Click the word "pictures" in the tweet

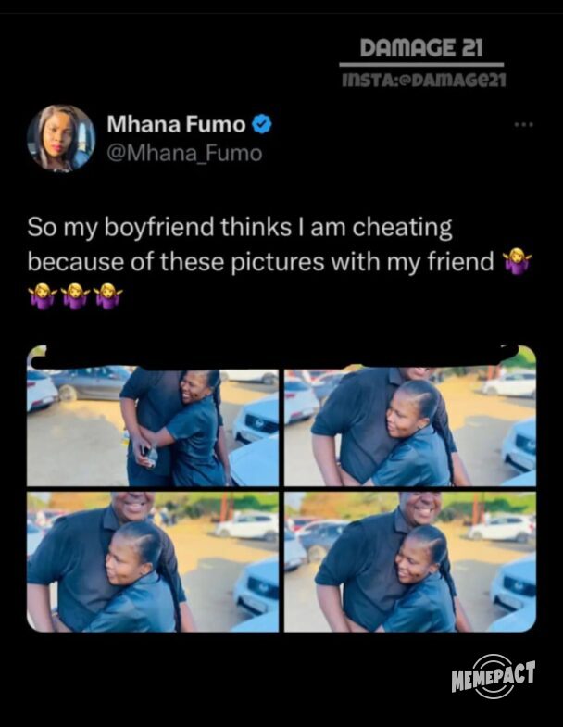tap(264, 262)
